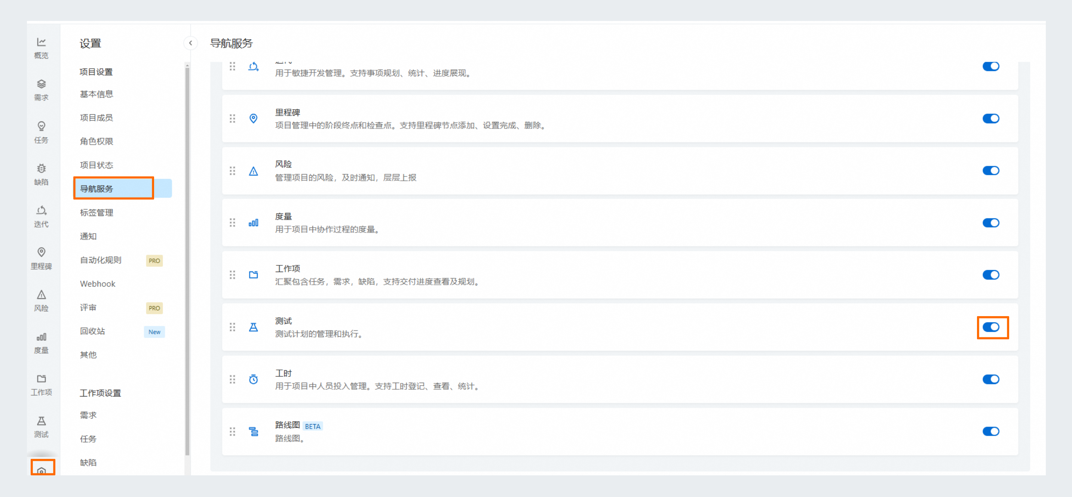
Task: Toggle the 测试 testing service switch
Action: pos(991,327)
